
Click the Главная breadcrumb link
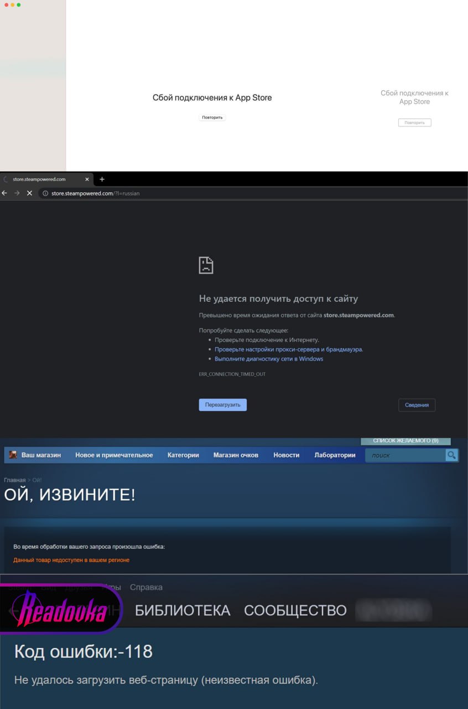coord(14,480)
